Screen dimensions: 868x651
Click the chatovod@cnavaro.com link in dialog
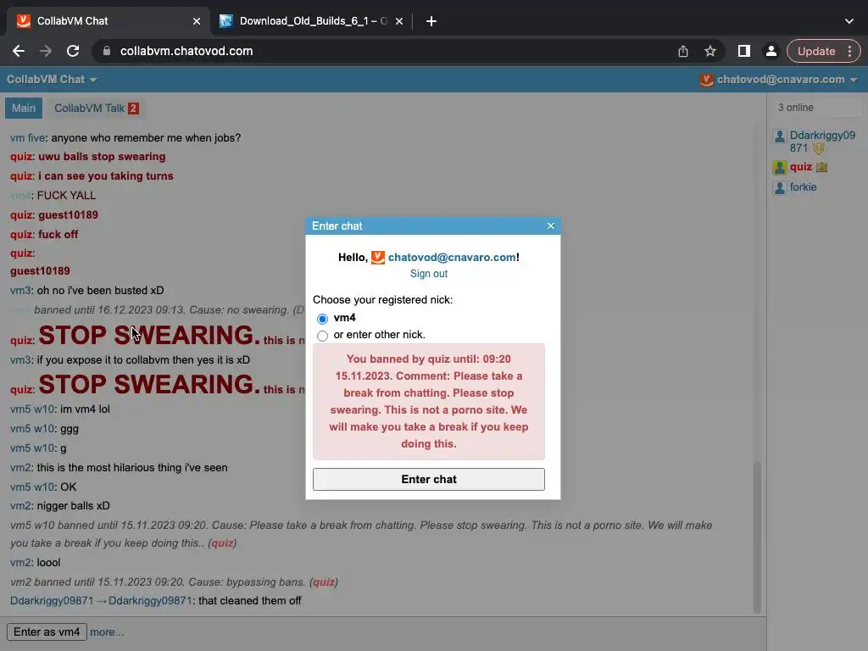[452, 258]
